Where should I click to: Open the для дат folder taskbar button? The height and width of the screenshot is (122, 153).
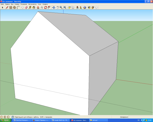[x=98, y=120]
